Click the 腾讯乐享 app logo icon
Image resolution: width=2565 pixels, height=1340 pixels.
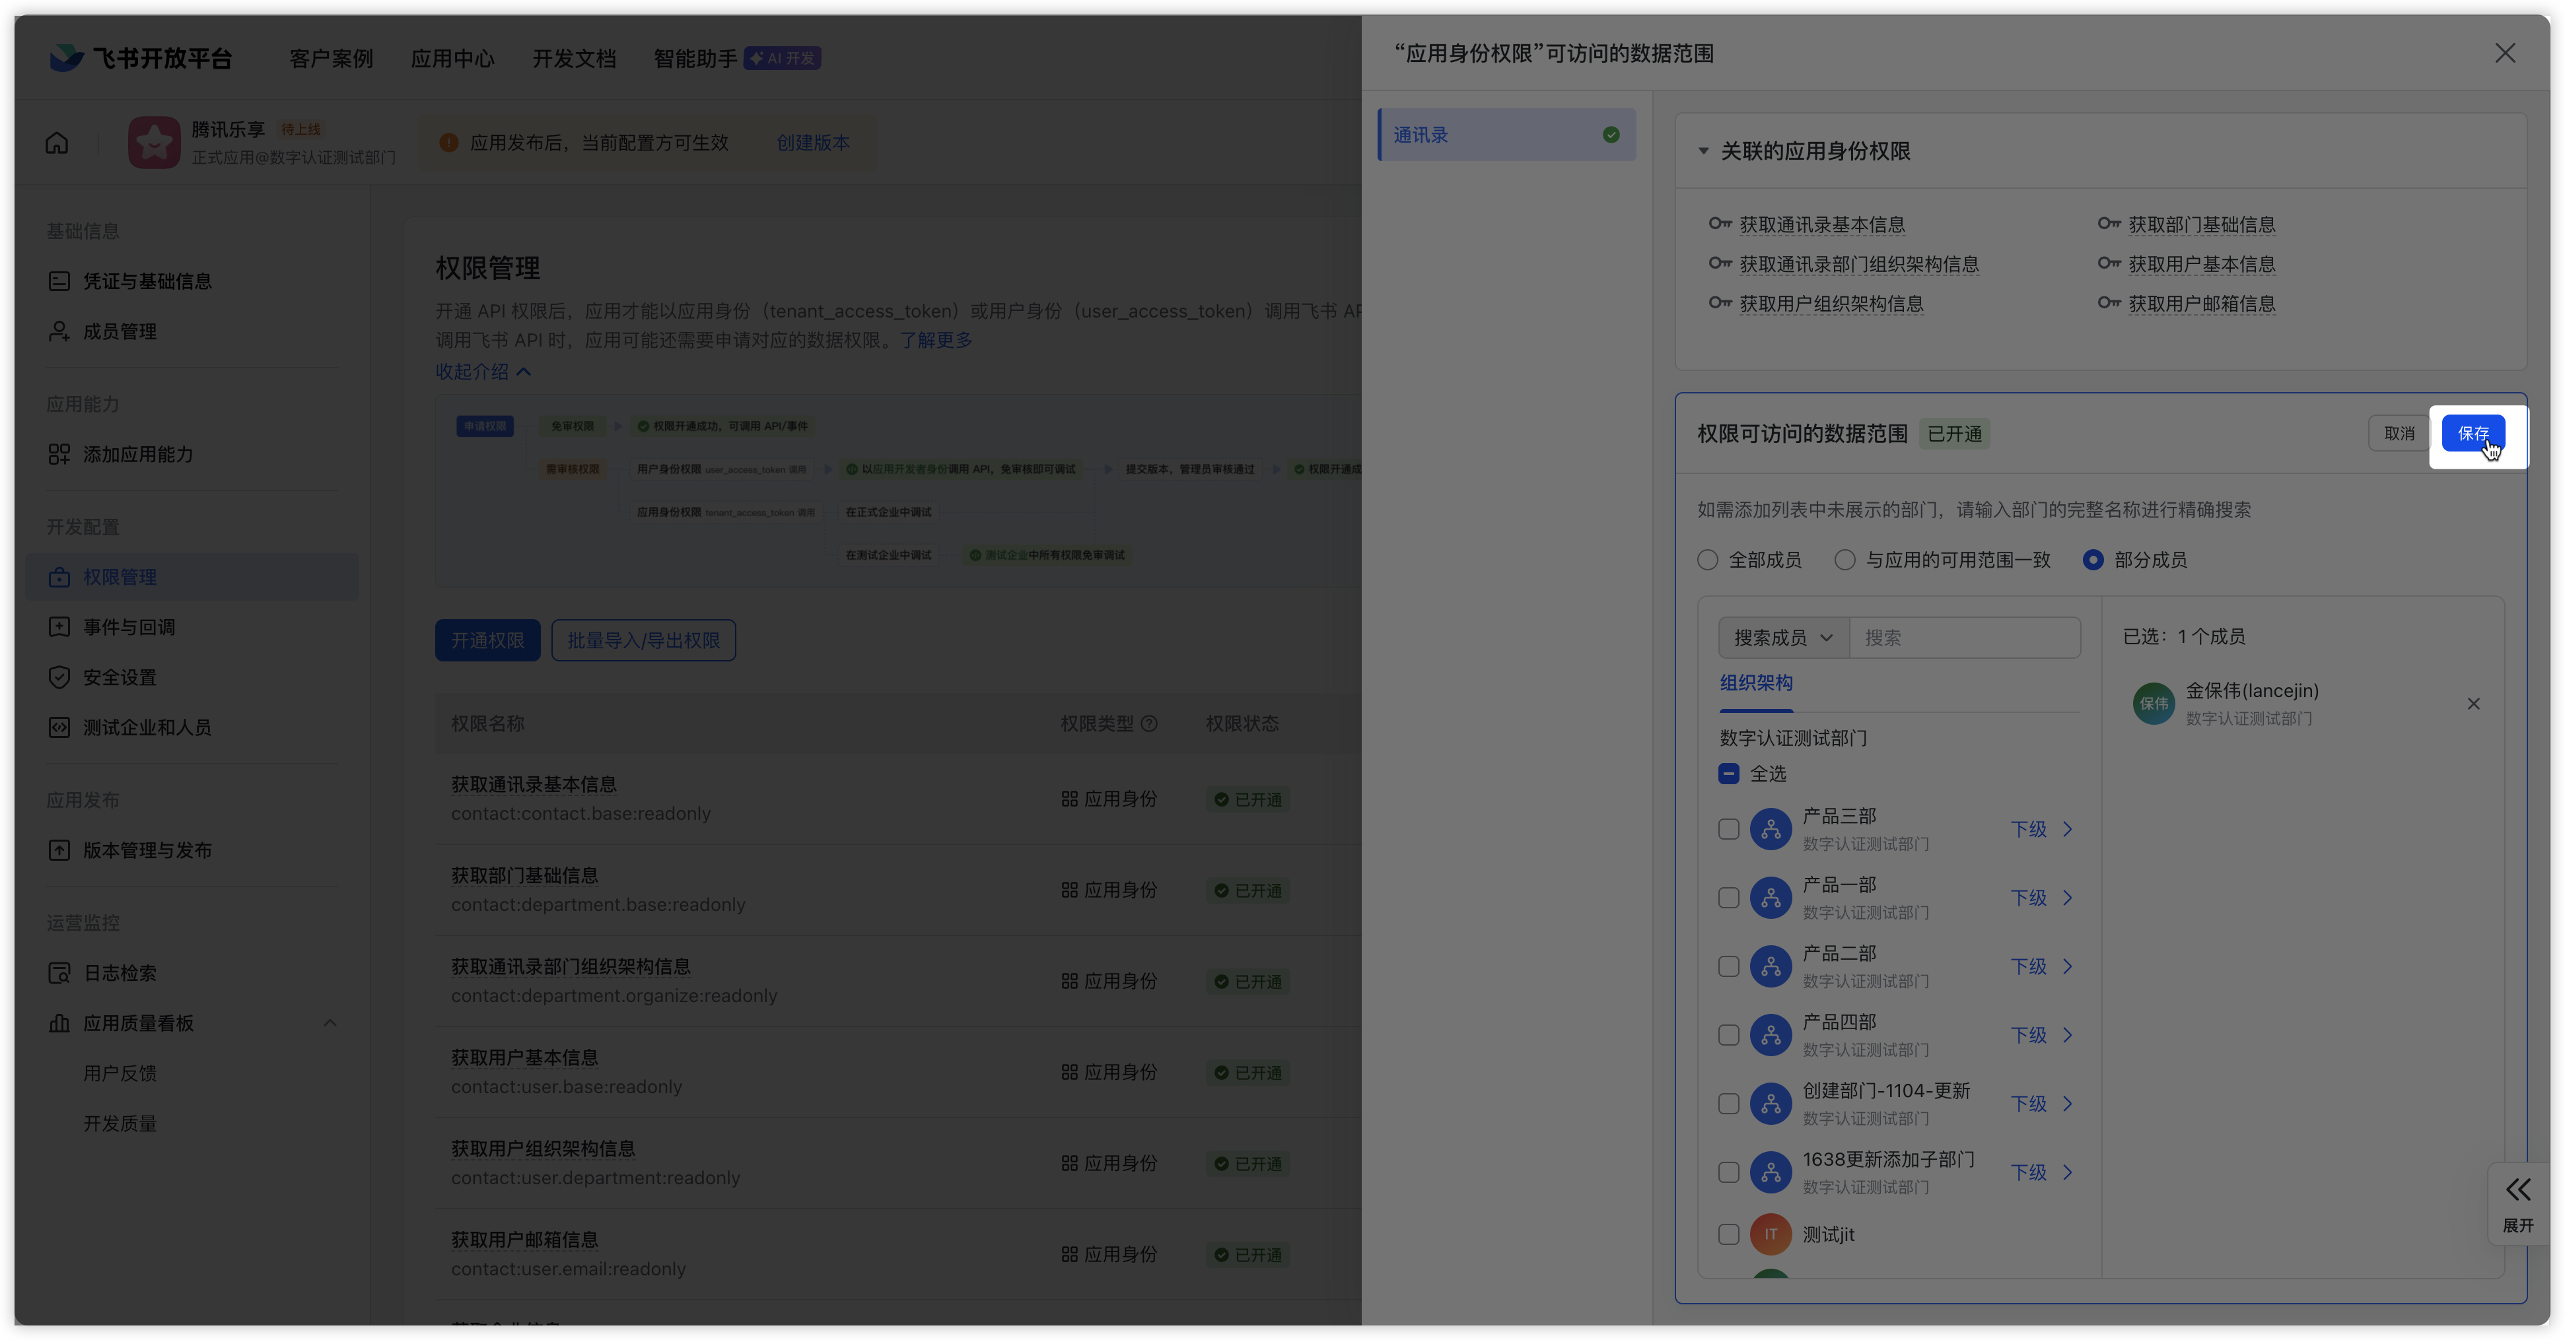click(155, 143)
